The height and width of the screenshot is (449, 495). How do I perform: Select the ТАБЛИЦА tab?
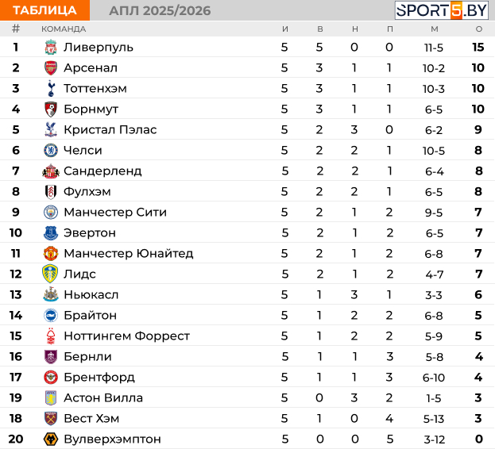[44, 10]
